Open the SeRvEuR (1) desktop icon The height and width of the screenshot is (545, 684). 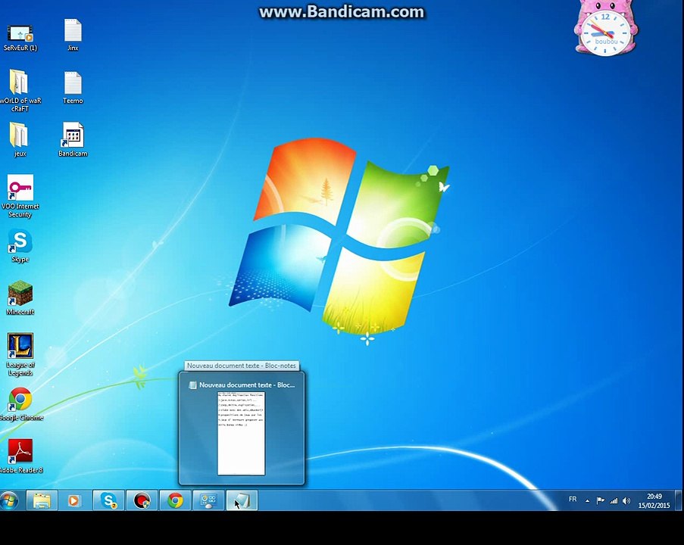click(x=20, y=38)
